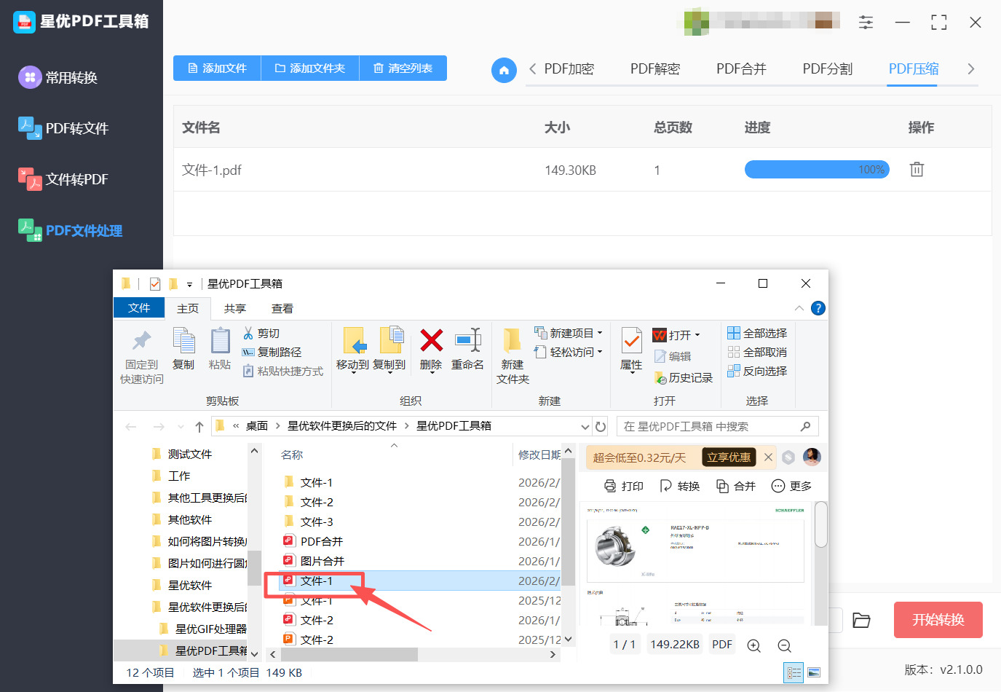Click 转换 in the preview pane

point(679,486)
